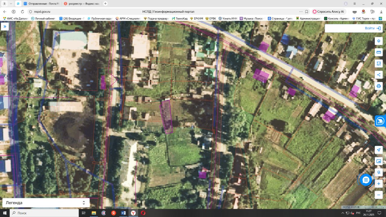Viewport: 386px width, 217px height.
Task: Open the Музыка : Поиск bookmark
Action: pyautogui.click(x=252, y=18)
